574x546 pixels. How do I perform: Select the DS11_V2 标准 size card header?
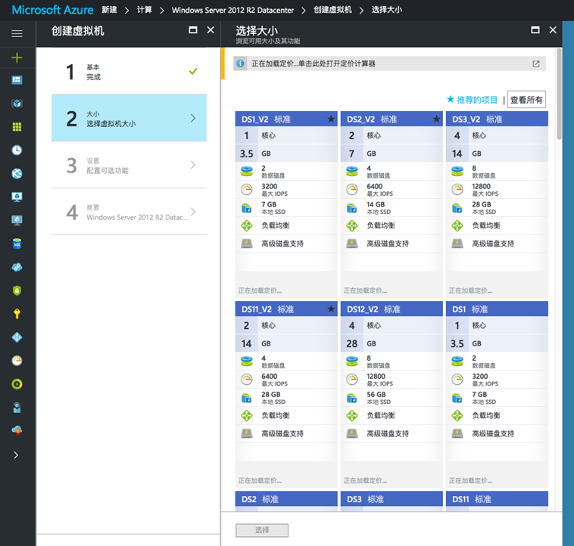tap(286, 309)
